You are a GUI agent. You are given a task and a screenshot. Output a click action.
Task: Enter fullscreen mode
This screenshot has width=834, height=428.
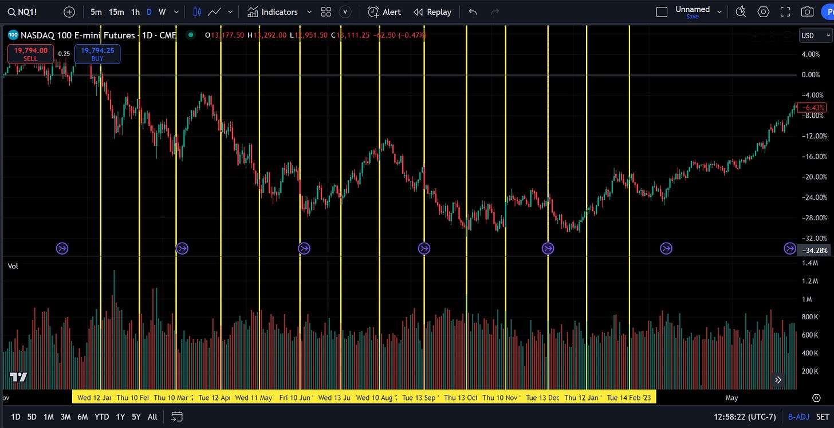tap(785, 11)
